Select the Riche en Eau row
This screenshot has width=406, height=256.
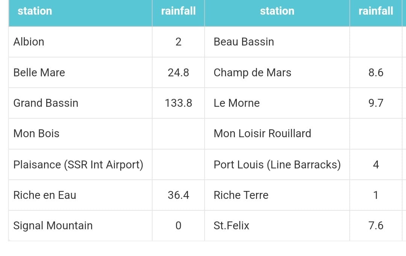click(45, 195)
